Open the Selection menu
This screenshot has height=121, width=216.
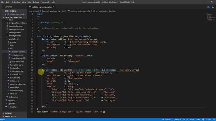[x=16, y=2]
